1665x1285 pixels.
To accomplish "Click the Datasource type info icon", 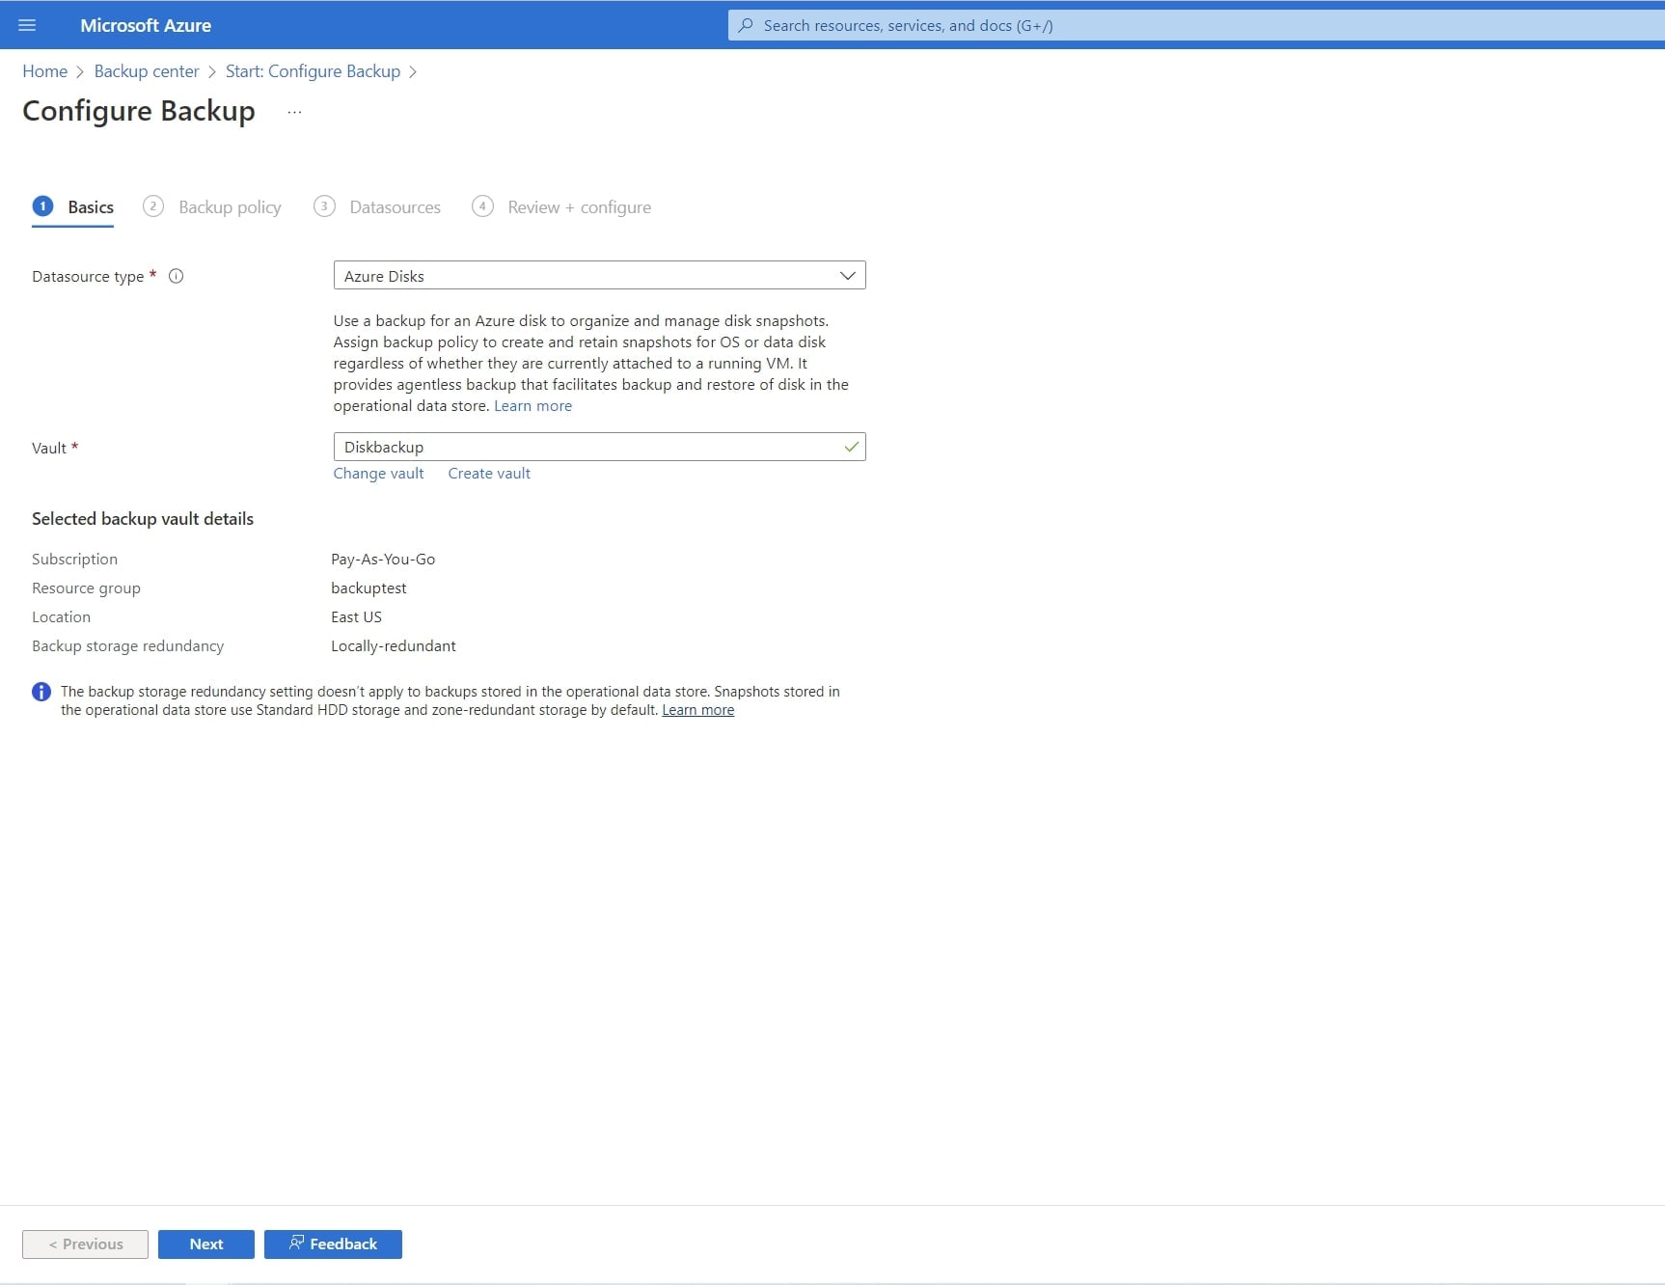I will click(x=177, y=277).
